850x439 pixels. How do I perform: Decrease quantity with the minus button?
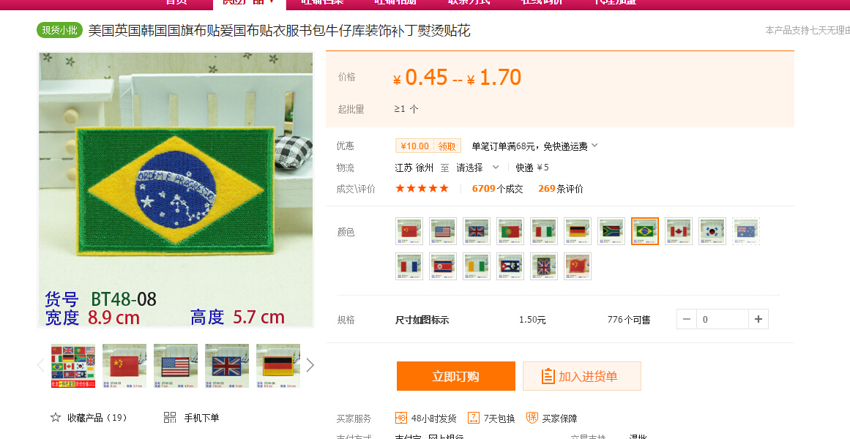coord(686,319)
